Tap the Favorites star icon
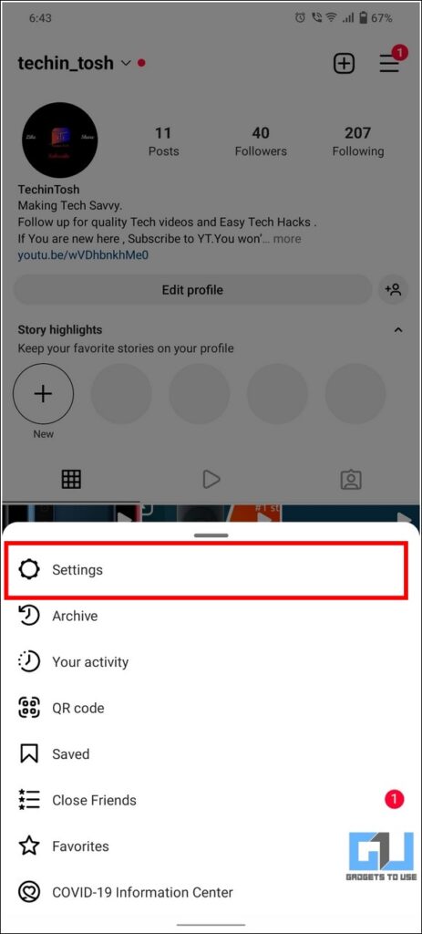Viewport: 422px width, 934px height. [28, 846]
